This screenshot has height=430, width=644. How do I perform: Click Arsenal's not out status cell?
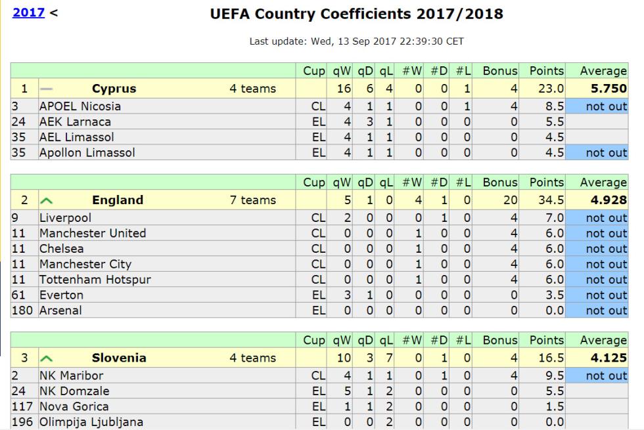[597, 311]
